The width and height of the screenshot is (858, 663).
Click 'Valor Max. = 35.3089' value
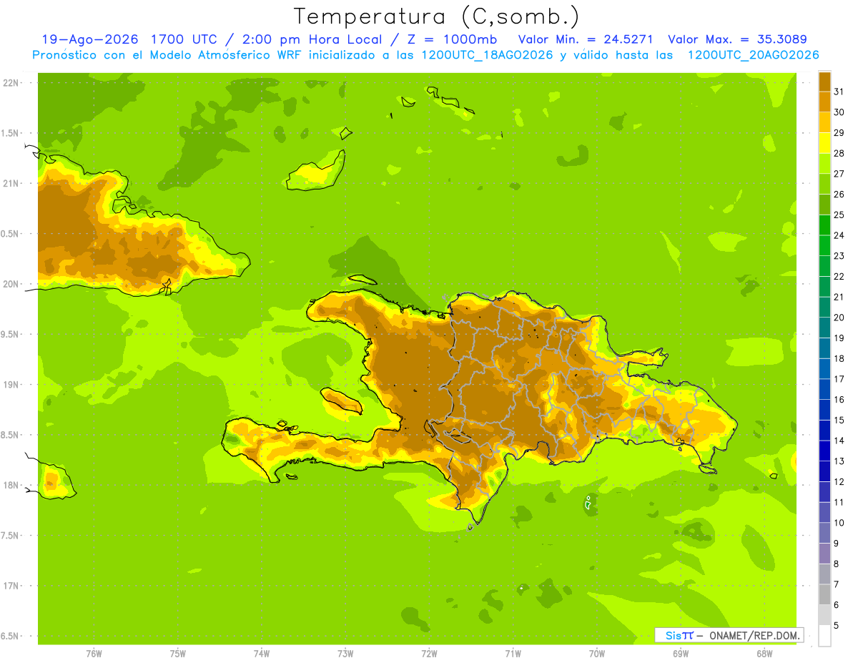pos(737,39)
